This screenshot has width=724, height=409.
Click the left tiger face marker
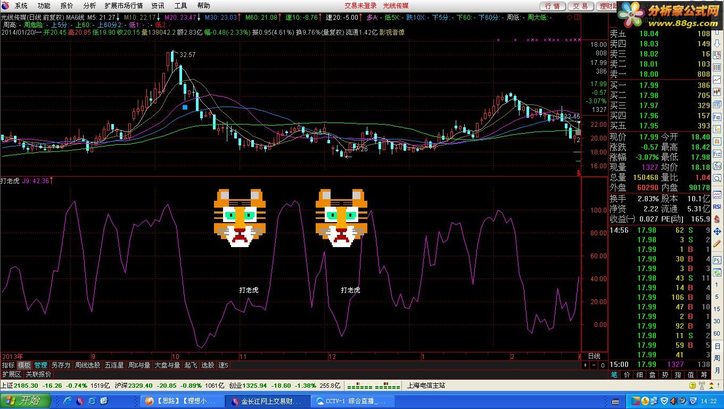[x=240, y=218]
